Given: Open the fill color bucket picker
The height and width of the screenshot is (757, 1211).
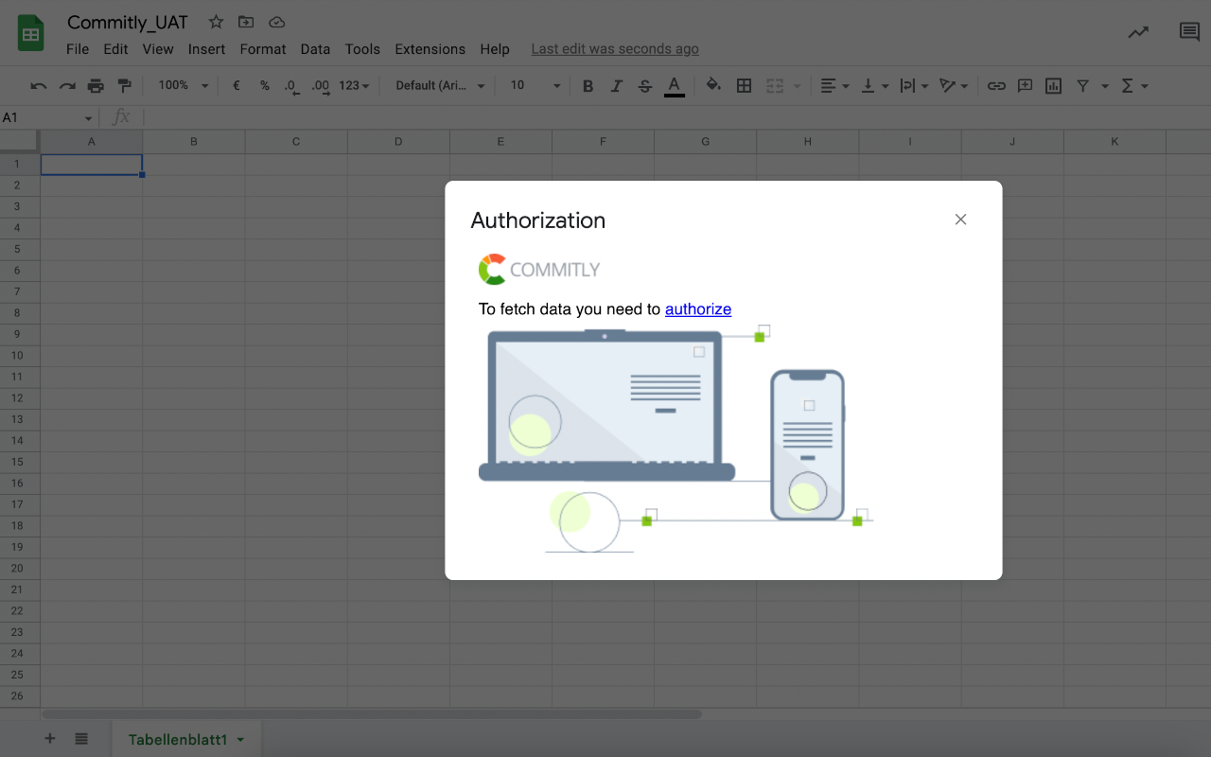Looking at the screenshot, I should 714,86.
